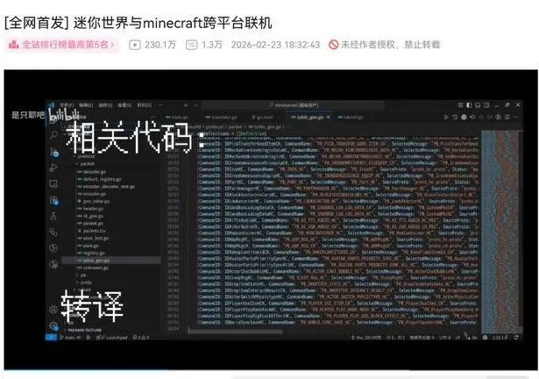The height and width of the screenshot is (379, 539).
Task: Expand the proto folder in explorer
Action: pos(85,282)
